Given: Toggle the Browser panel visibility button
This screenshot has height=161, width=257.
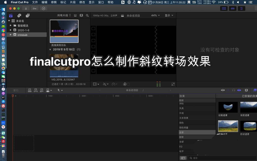Looking at the screenshot, I should click(224, 9).
